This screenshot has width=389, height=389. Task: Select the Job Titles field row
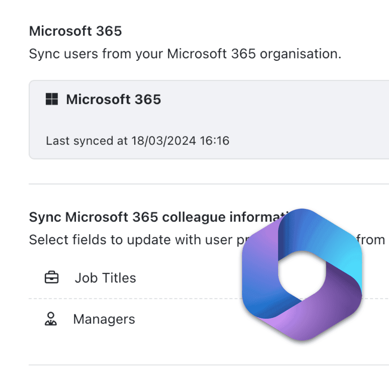[x=209, y=278]
